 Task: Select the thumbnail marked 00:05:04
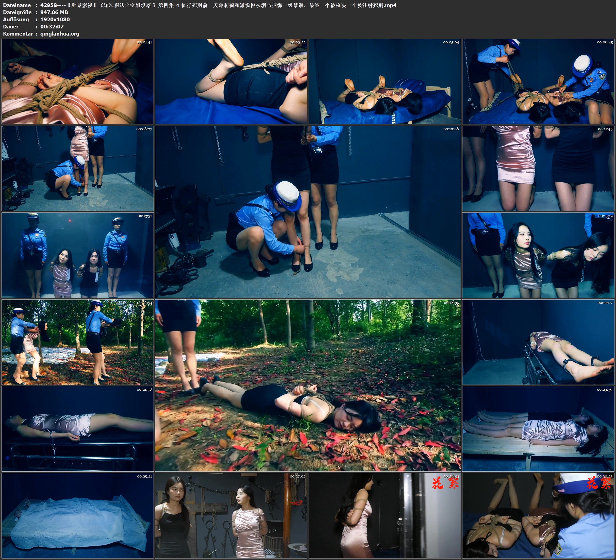click(384, 81)
